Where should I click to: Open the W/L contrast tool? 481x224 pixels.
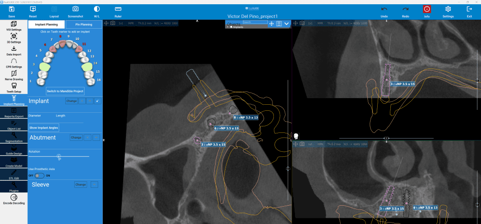(x=97, y=11)
